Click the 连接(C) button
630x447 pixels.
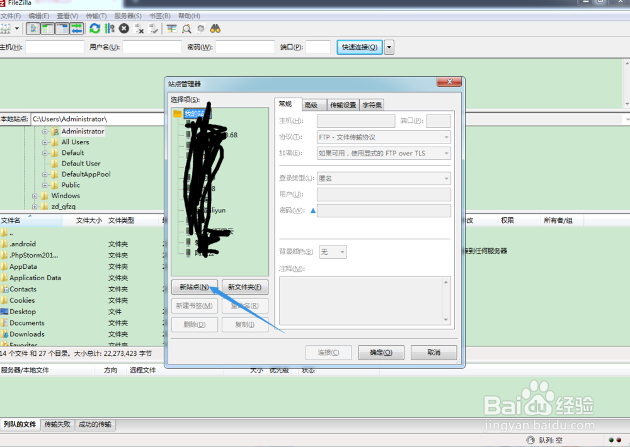tap(328, 352)
